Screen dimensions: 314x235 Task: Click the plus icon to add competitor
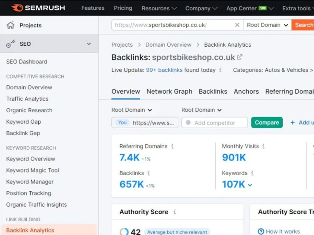pos(293,123)
